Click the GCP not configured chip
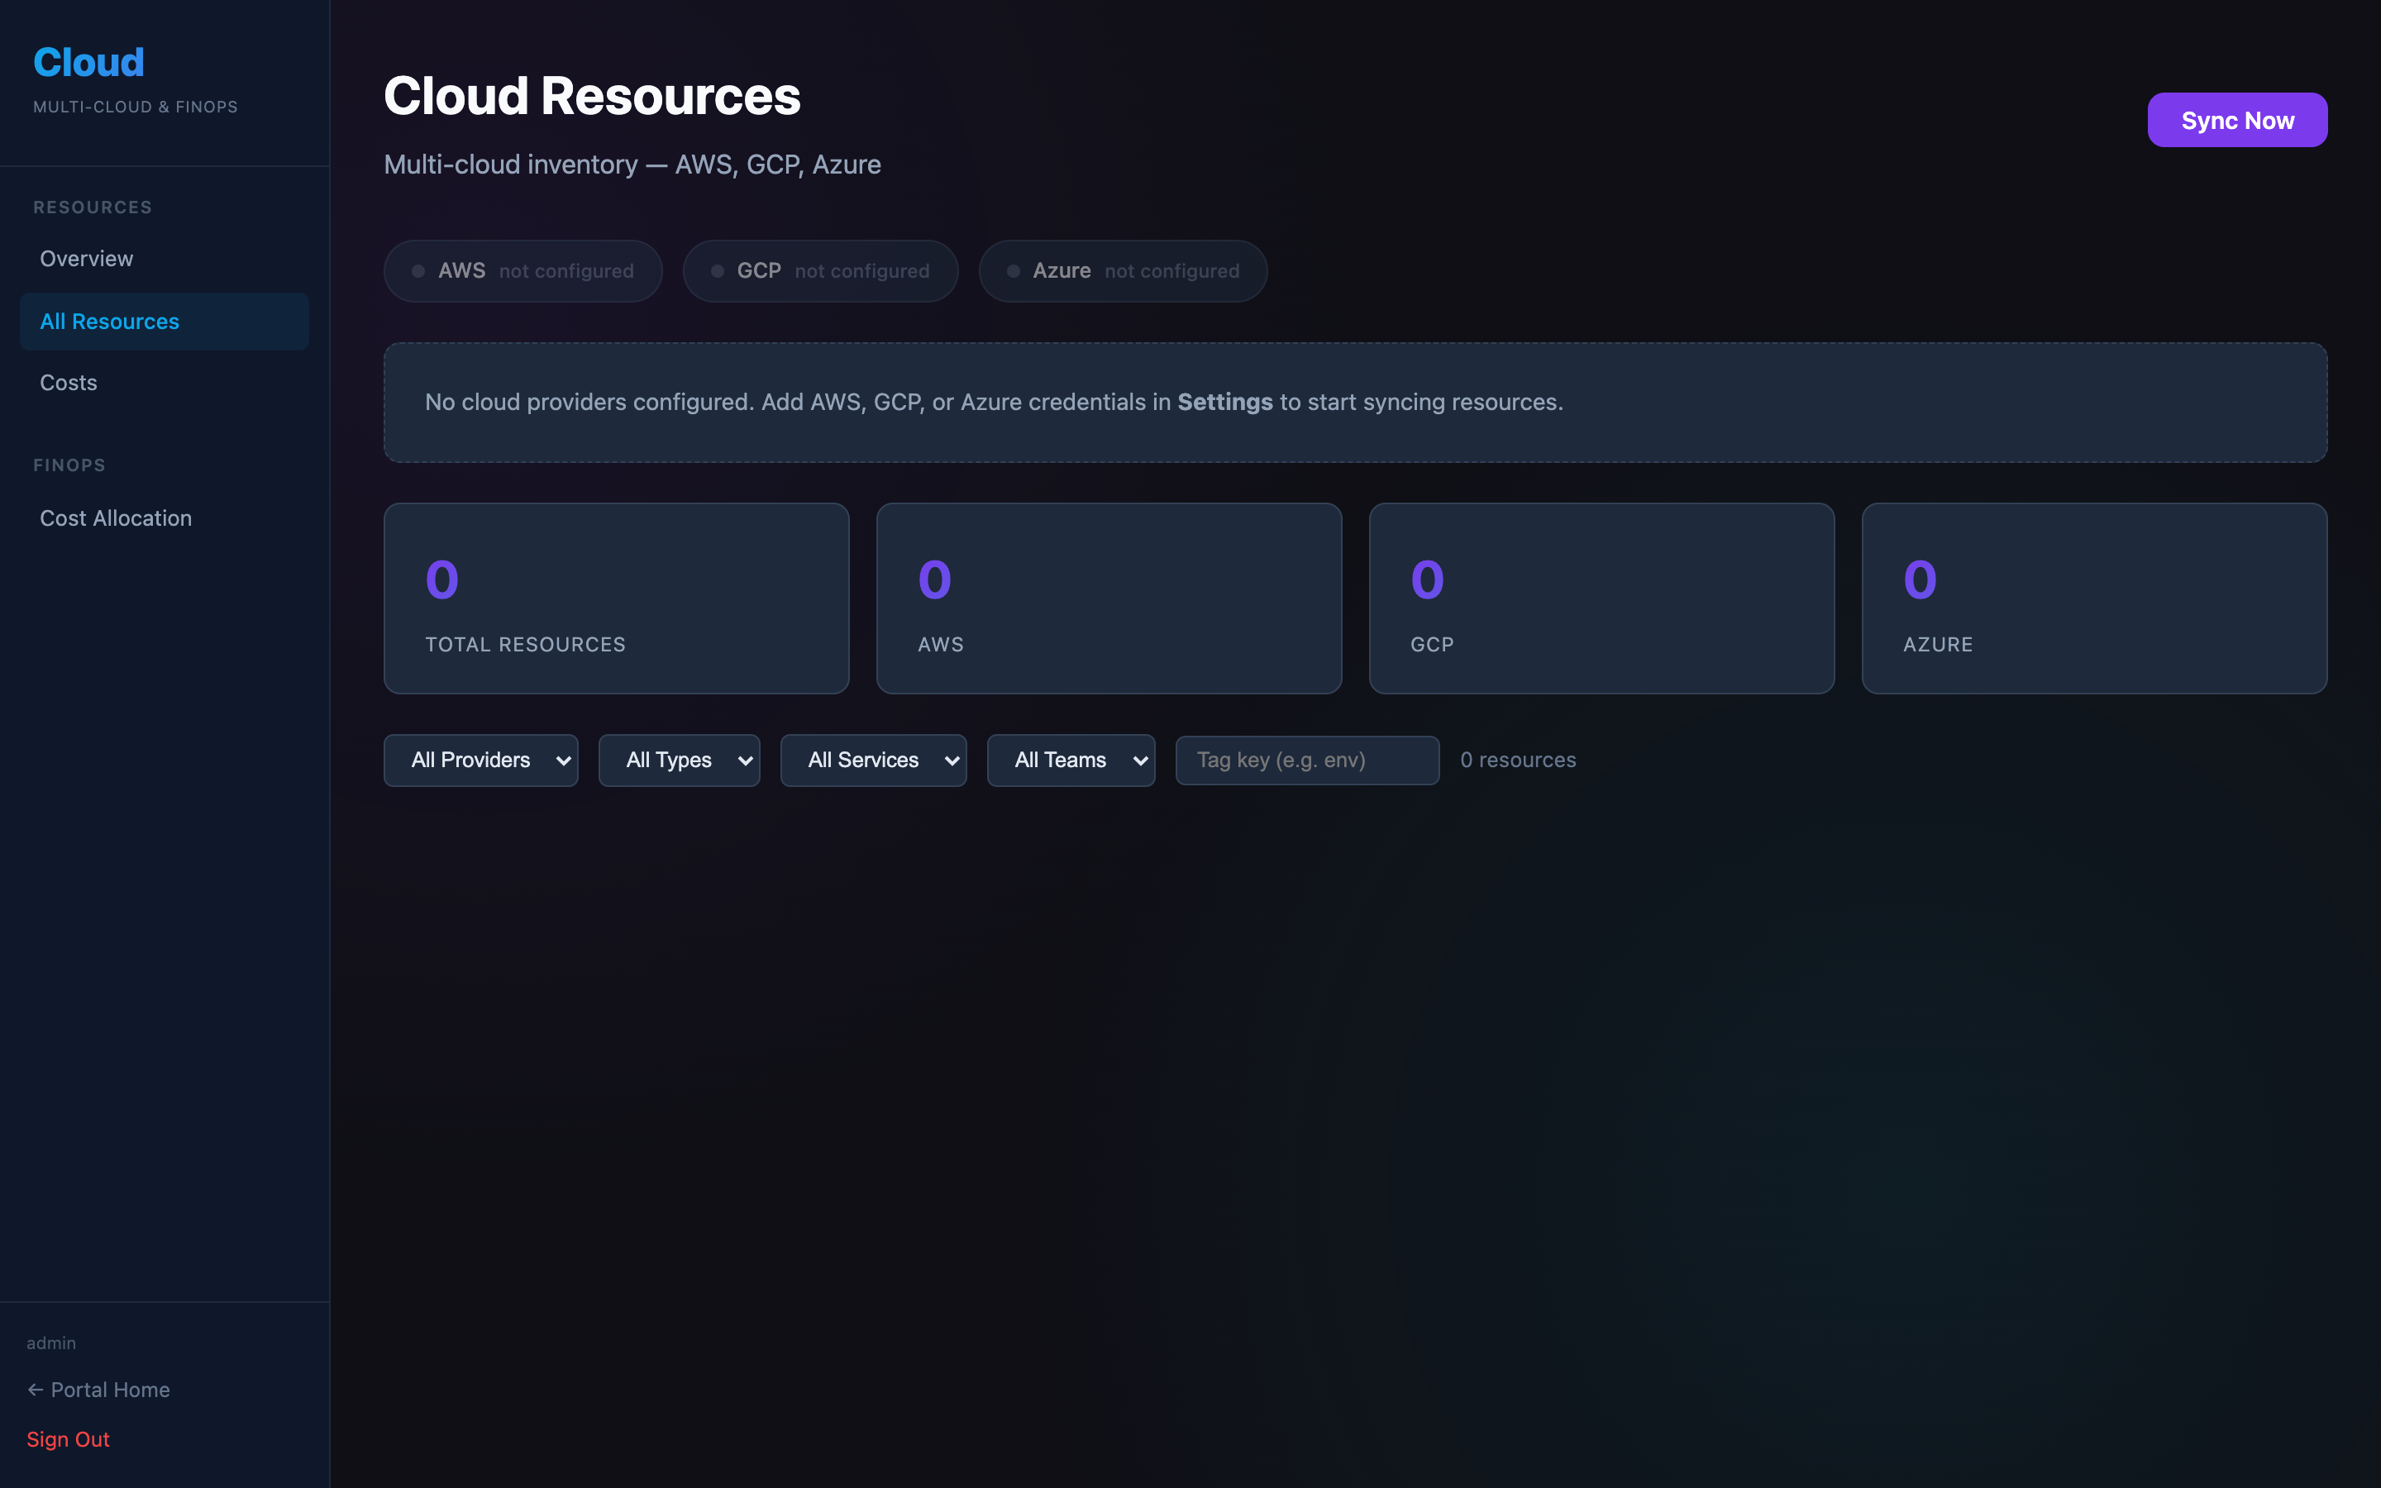 pos(821,270)
